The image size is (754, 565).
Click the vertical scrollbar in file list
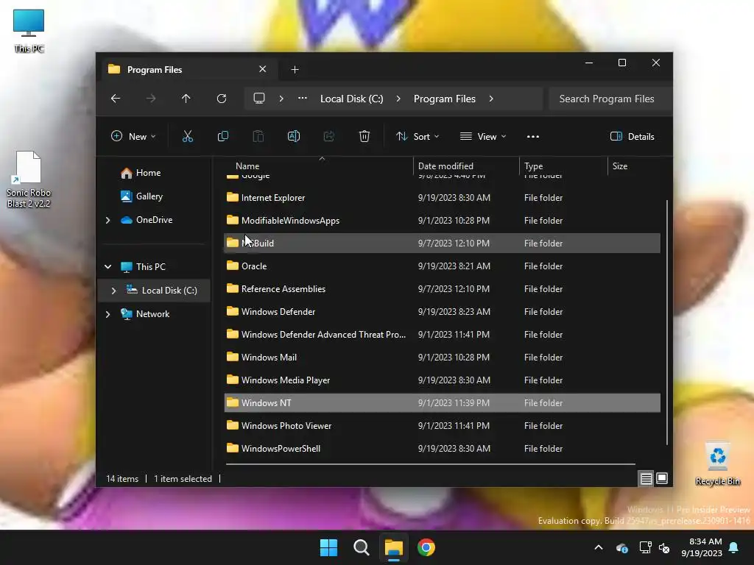(x=666, y=322)
